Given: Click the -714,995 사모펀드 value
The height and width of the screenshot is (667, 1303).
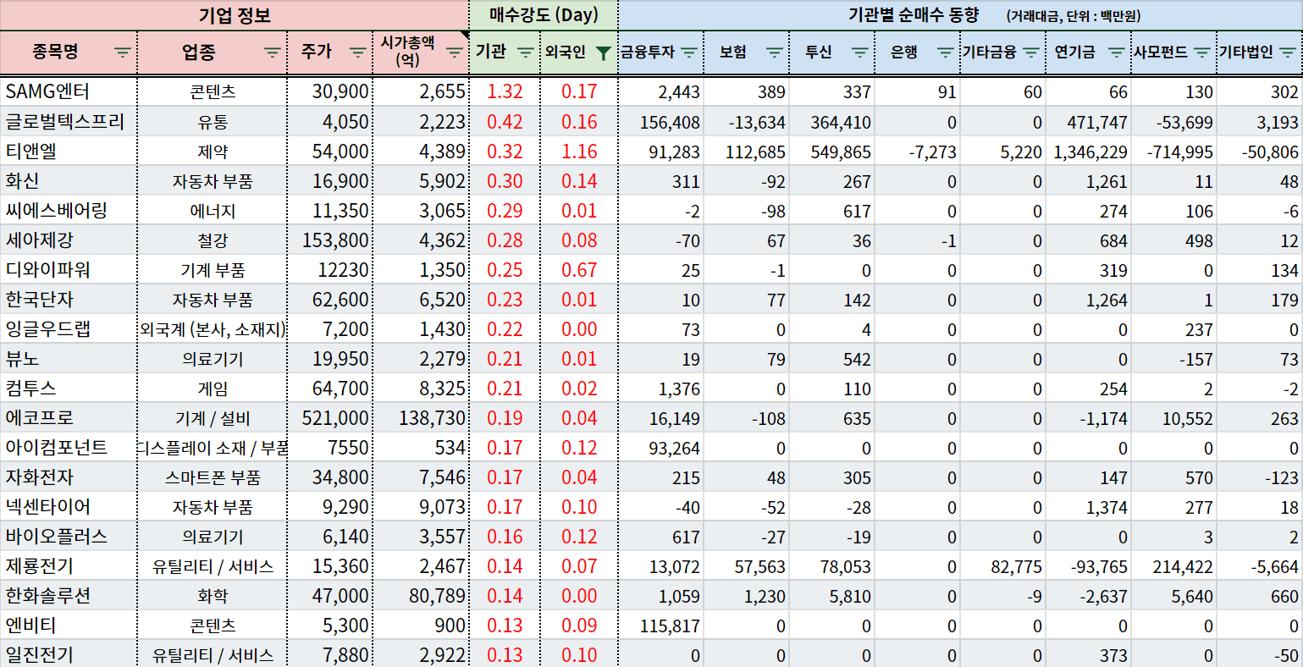Looking at the screenshot, I should (1174, 151).
